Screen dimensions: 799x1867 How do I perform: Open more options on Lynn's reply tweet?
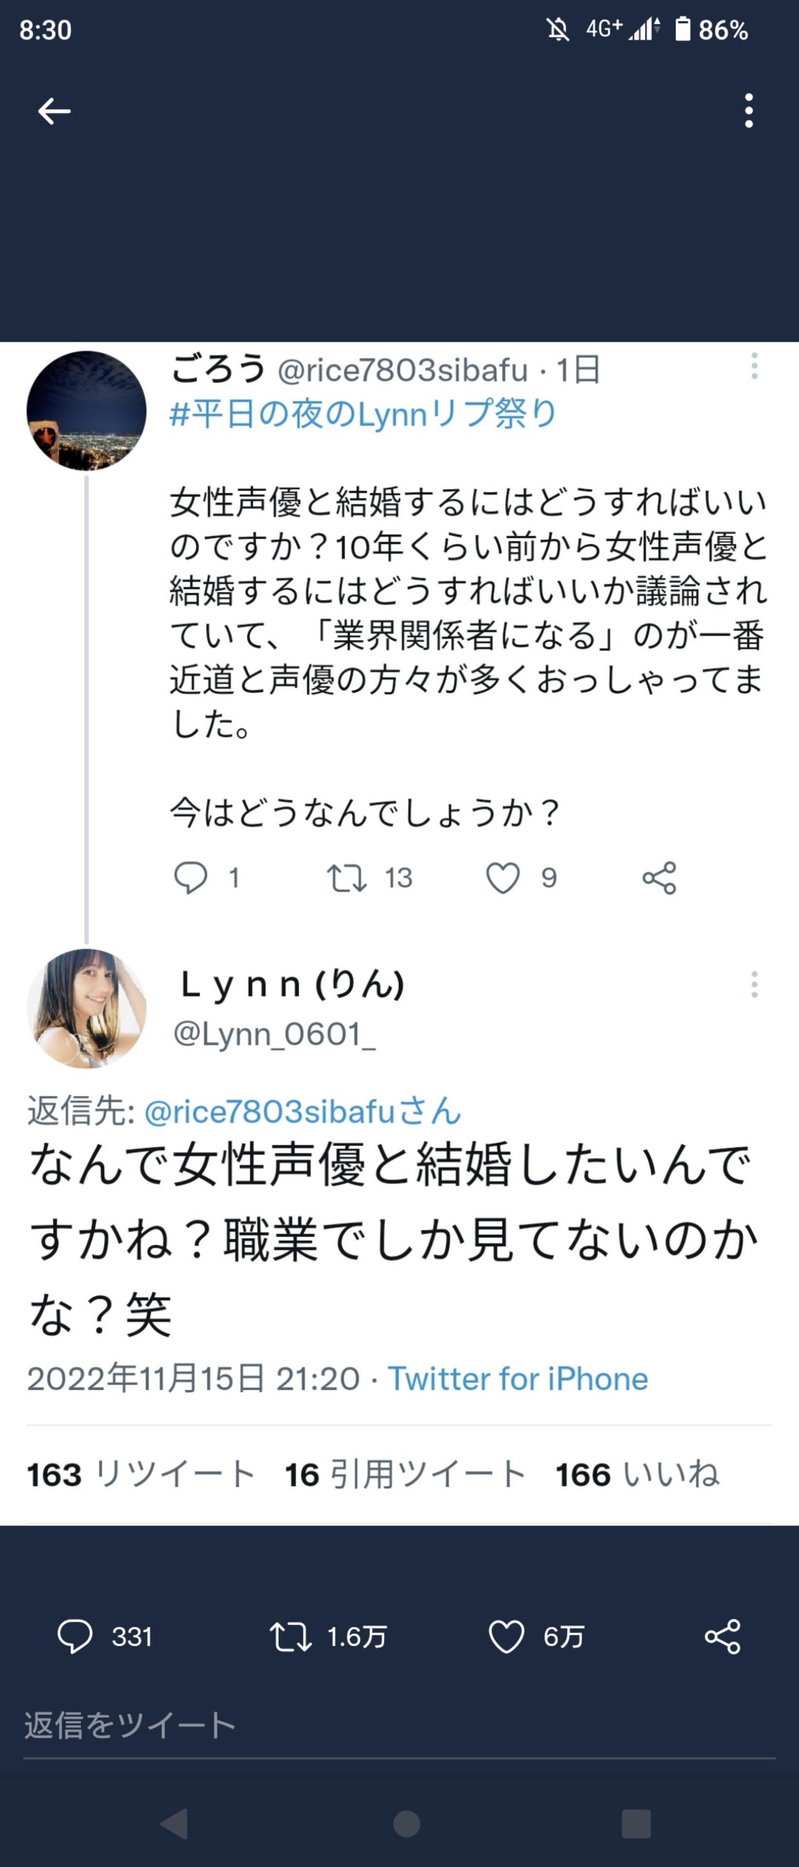pyautogui.click(x=754, y=984)
